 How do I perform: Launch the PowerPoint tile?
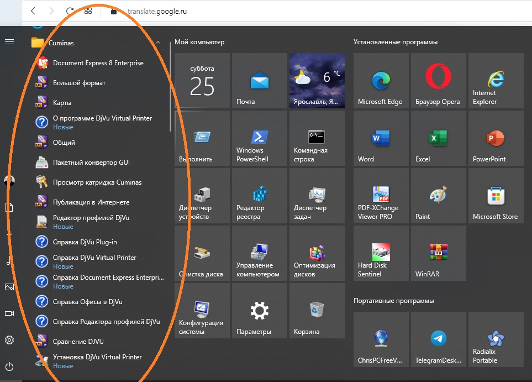pos(496,138)
